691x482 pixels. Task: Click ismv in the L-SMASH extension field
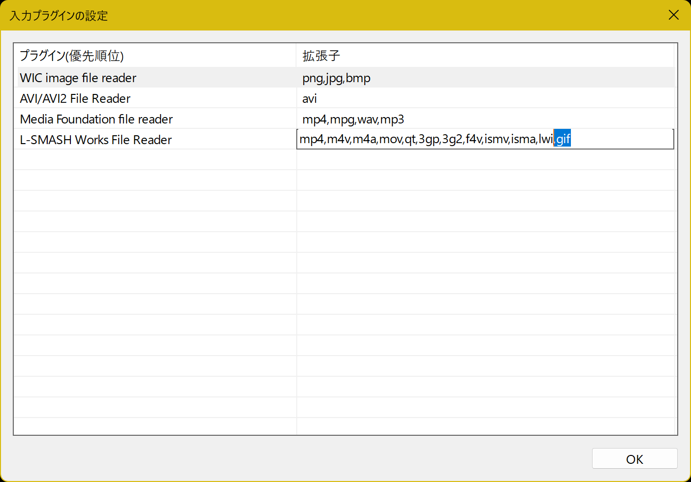point(496,139)
